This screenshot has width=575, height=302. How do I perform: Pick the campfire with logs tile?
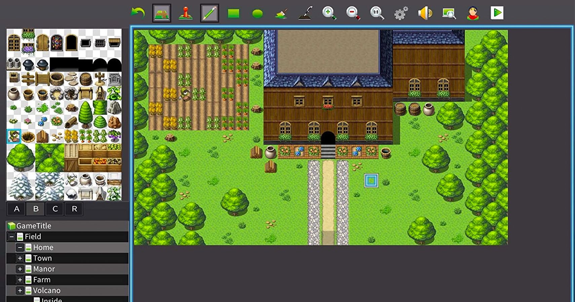coord(71,94)
